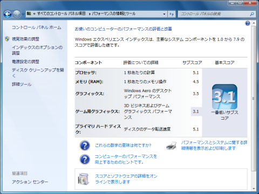Click the Forward navigation arrow button
259x194 pixels.
(x=17, y=14)
